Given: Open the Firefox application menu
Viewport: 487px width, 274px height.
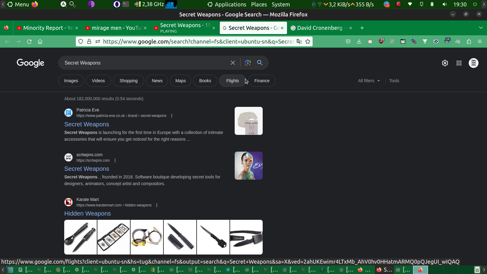Looking at the screenshot, I should (480, 42).
